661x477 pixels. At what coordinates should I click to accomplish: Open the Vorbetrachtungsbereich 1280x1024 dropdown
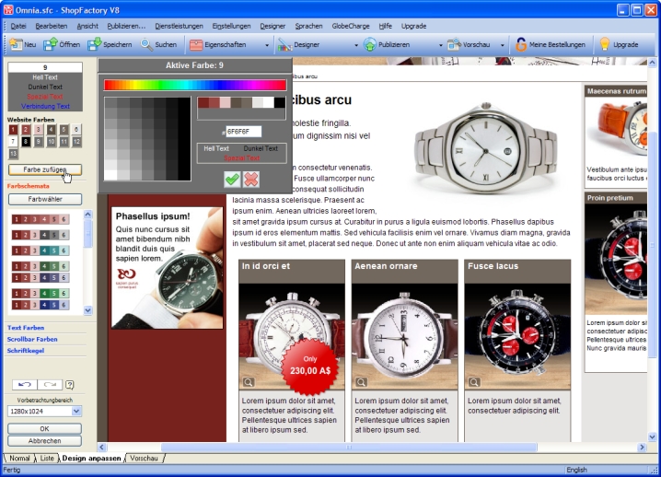77,411
